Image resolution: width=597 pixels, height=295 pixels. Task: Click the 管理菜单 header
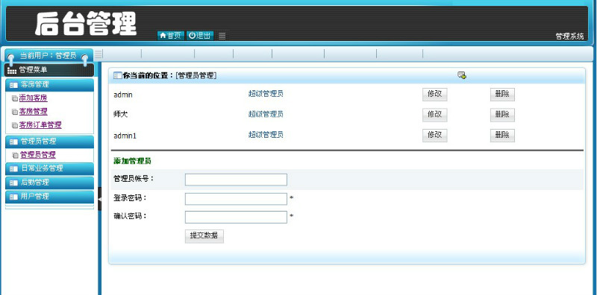click(x=49, y=70)
